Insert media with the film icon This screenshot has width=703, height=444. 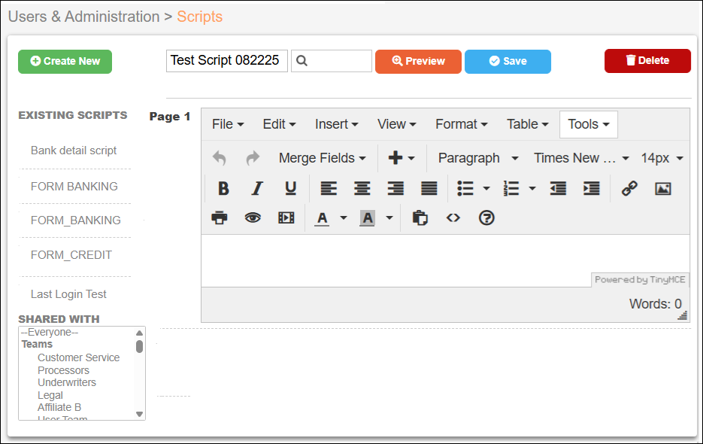[286, 218]
